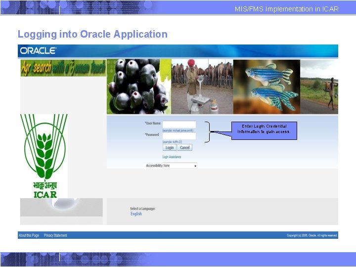The image size is (356, 267).
Task: Click the camel herder photo
Action: pos(202,87)
